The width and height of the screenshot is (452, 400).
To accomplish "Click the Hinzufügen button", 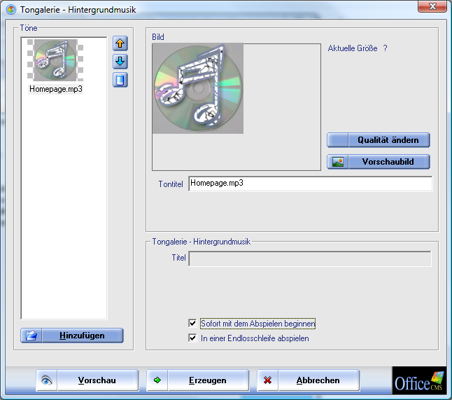I will tap(72, 336).
